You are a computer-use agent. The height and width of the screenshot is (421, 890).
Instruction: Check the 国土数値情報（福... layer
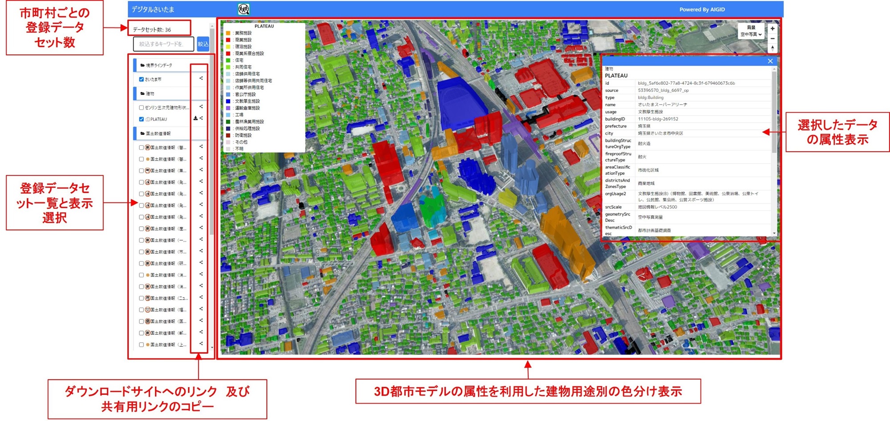pyautogui.click(x=142, y=309)
